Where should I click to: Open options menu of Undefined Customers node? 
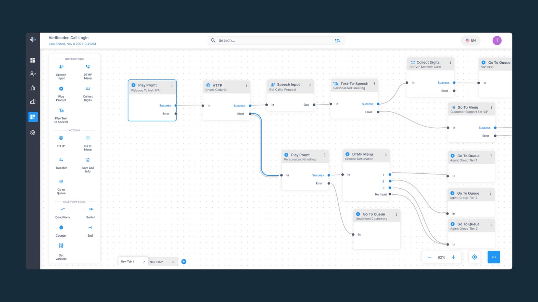396,214
